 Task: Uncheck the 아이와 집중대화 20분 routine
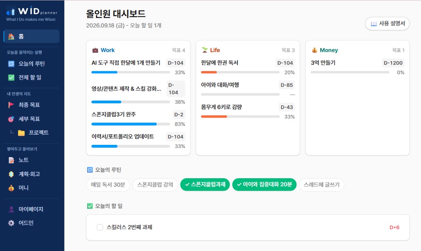264,185
